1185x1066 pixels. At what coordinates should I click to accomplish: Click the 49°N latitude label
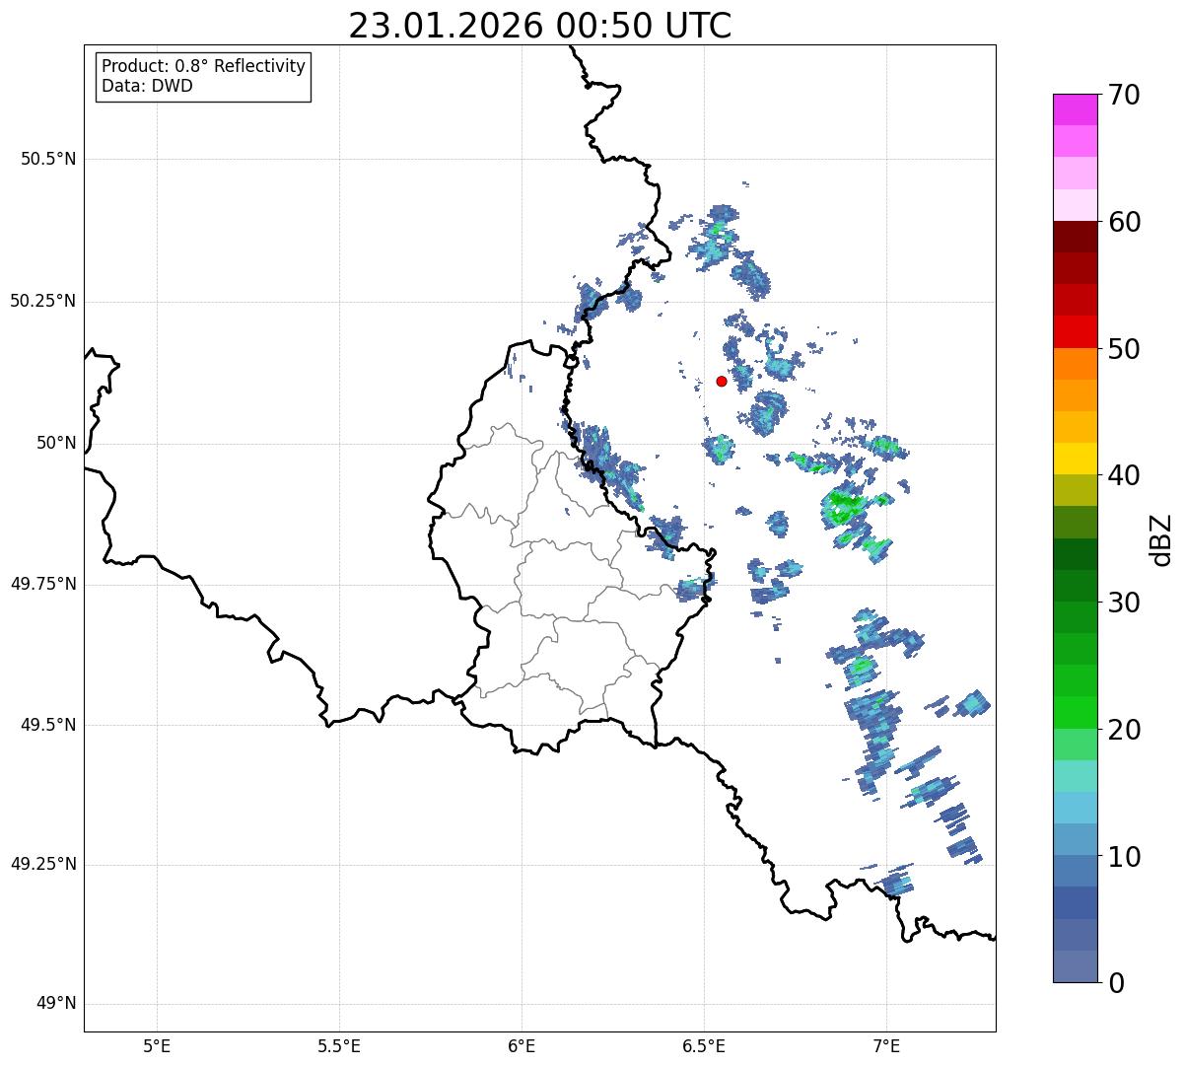click(56, 1003)
